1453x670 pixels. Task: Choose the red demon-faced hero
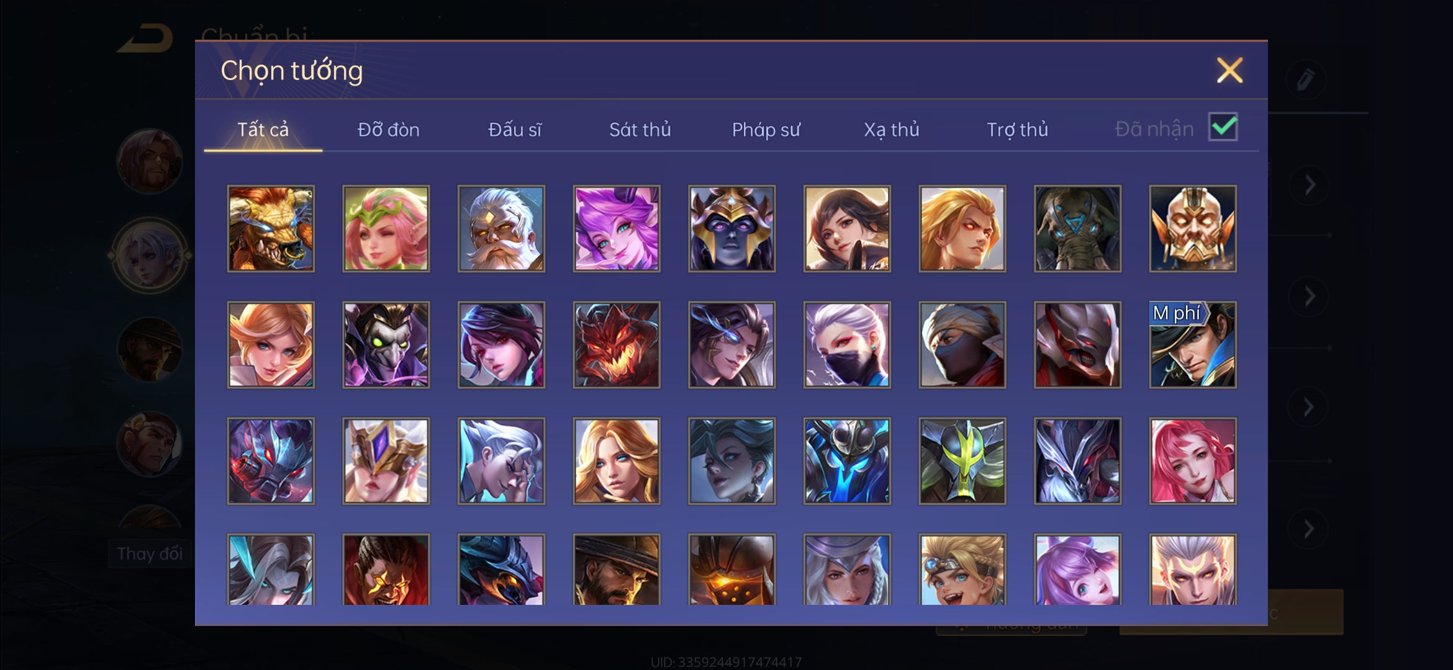(x=617, y=345)
